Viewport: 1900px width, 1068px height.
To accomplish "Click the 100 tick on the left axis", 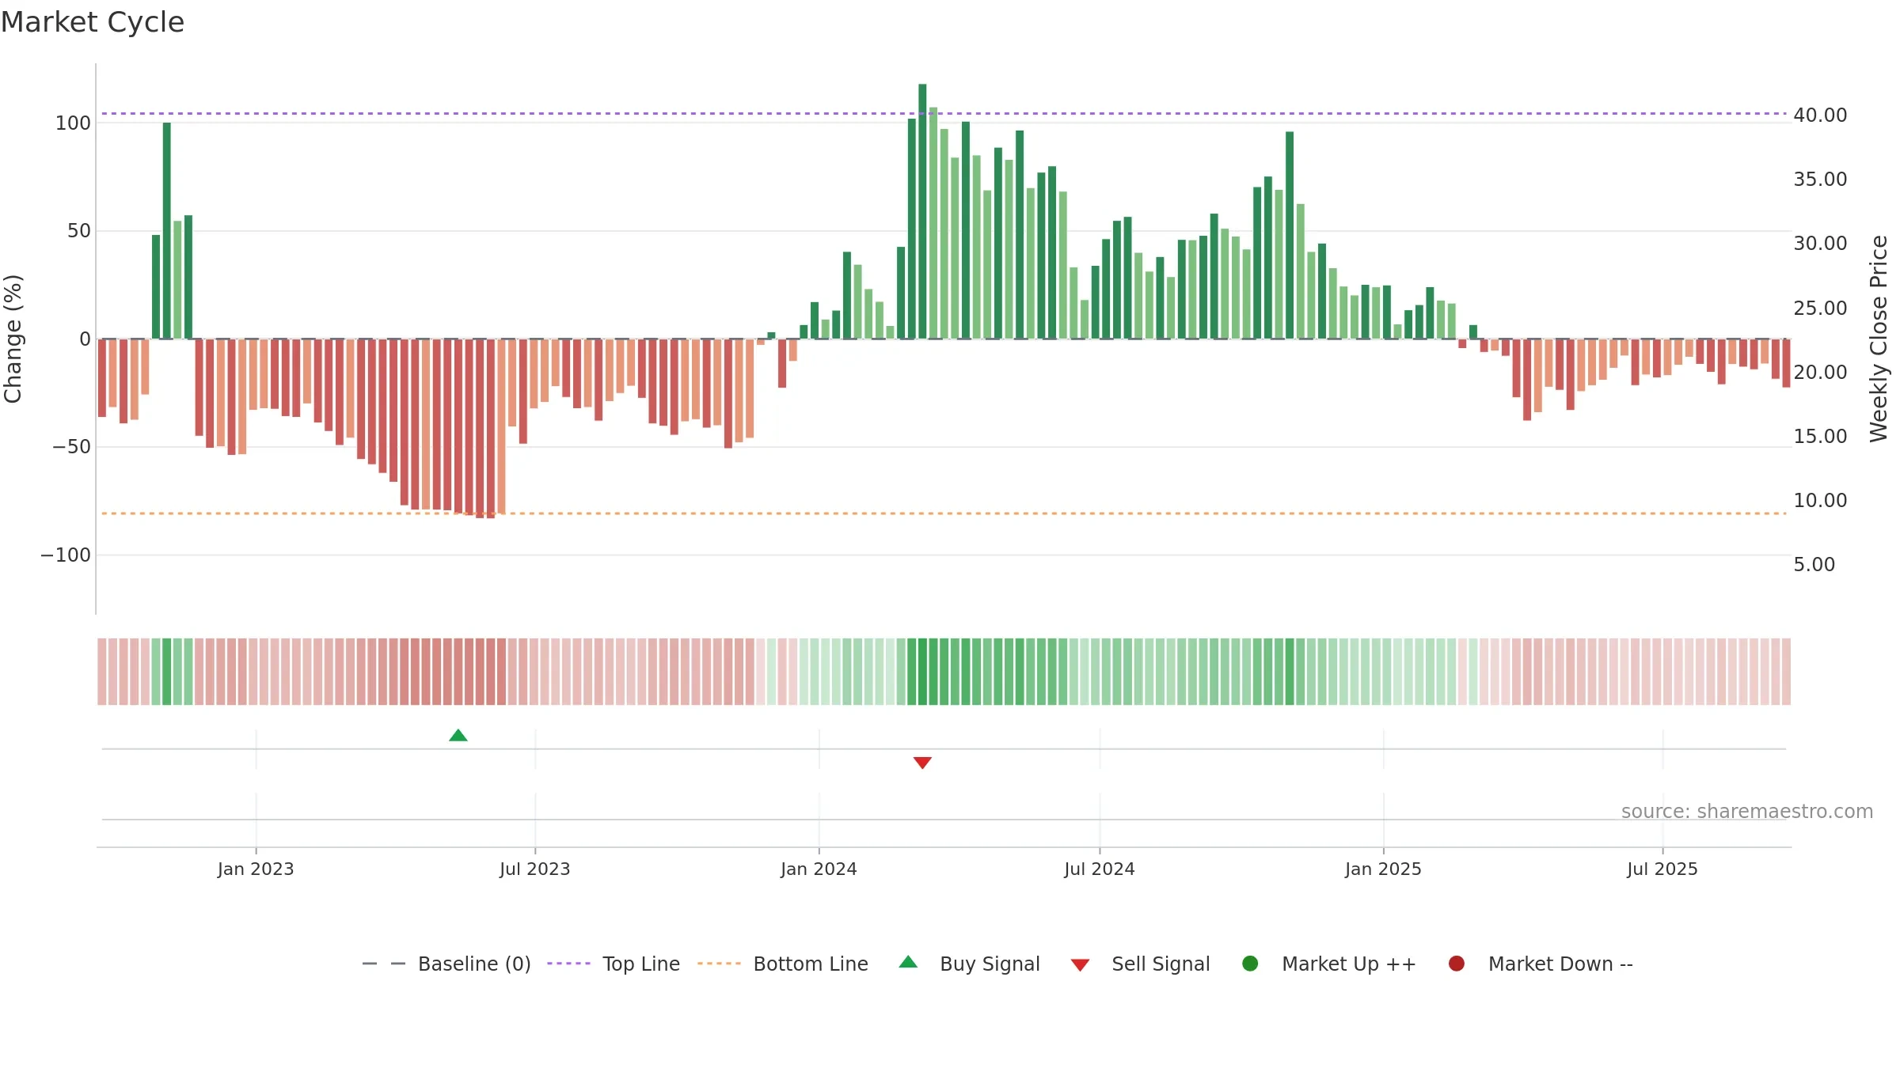I will (x=73, y=123).
